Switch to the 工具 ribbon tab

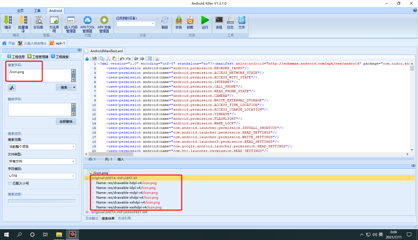[37, 11]
